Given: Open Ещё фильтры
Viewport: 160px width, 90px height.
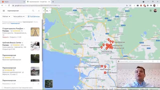Looking at the screenshot, I should [34, 16].
